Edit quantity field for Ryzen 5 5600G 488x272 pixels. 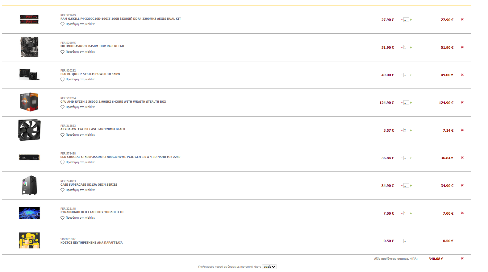406,103
